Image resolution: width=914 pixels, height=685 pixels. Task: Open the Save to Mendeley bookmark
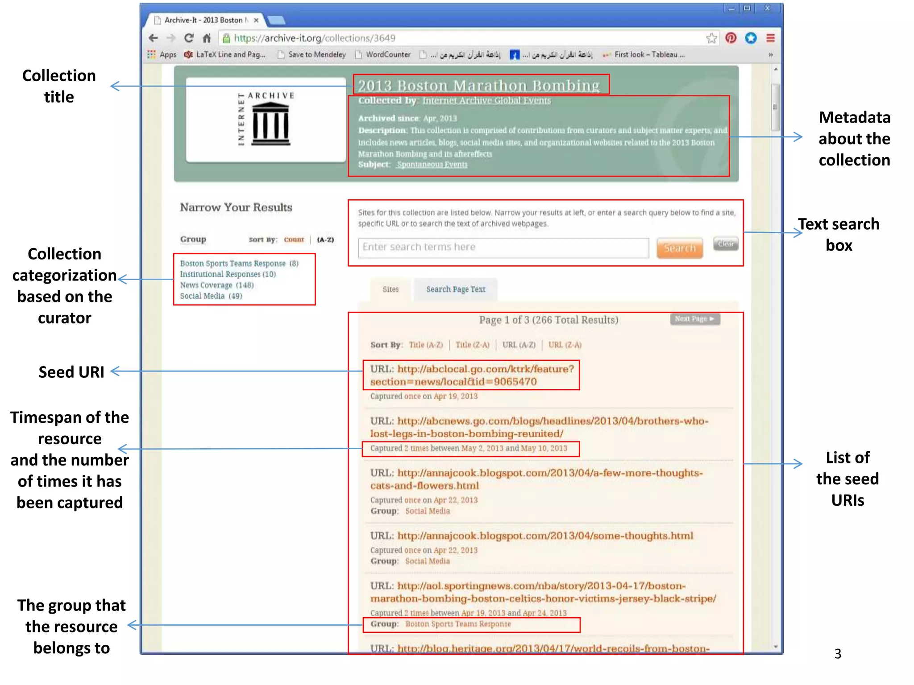(312, 54)
